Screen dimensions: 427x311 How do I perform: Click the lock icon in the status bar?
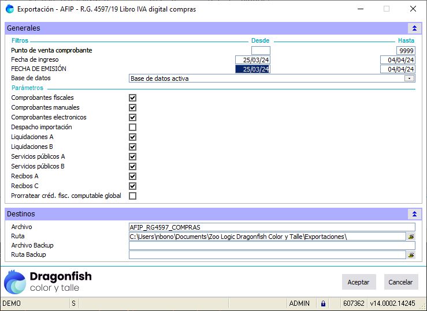(x=323, y=303)
